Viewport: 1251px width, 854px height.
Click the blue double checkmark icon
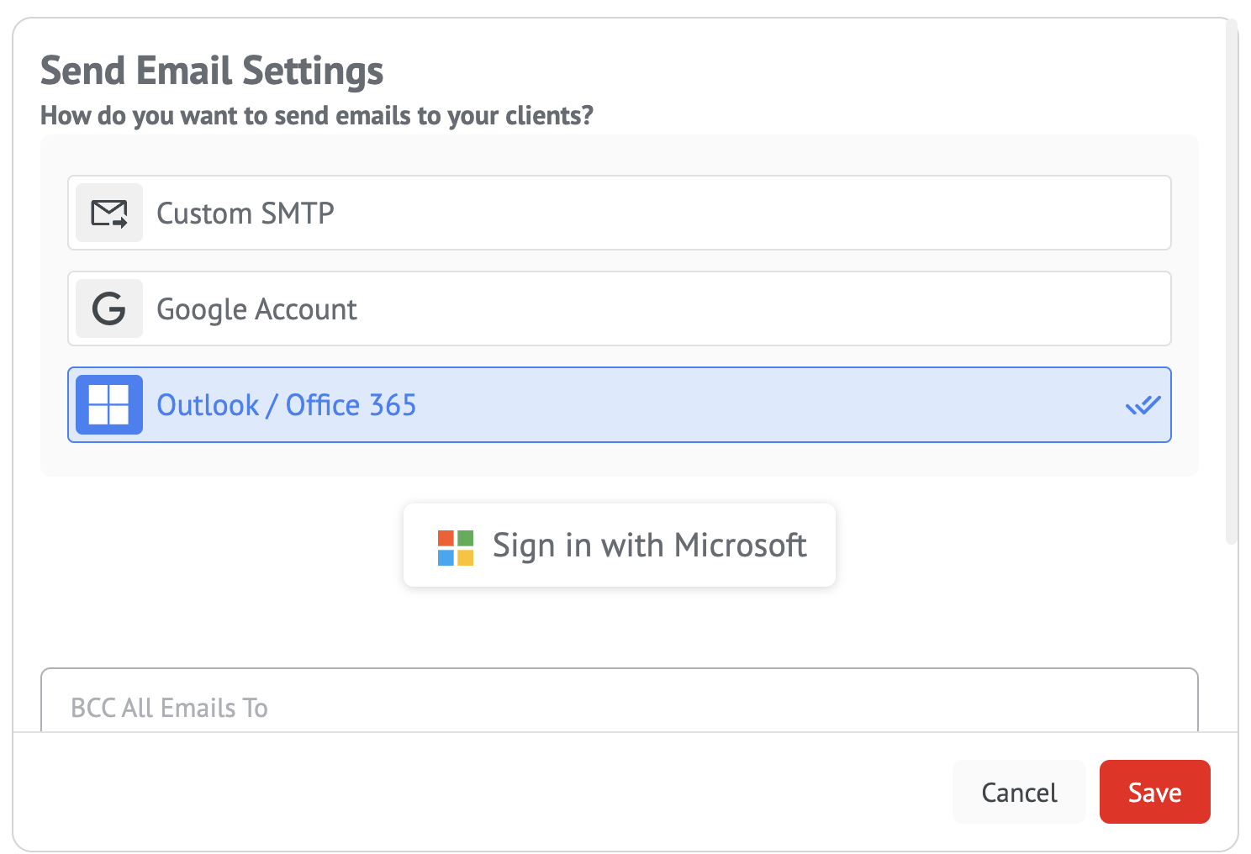[x=1143, y=405]
